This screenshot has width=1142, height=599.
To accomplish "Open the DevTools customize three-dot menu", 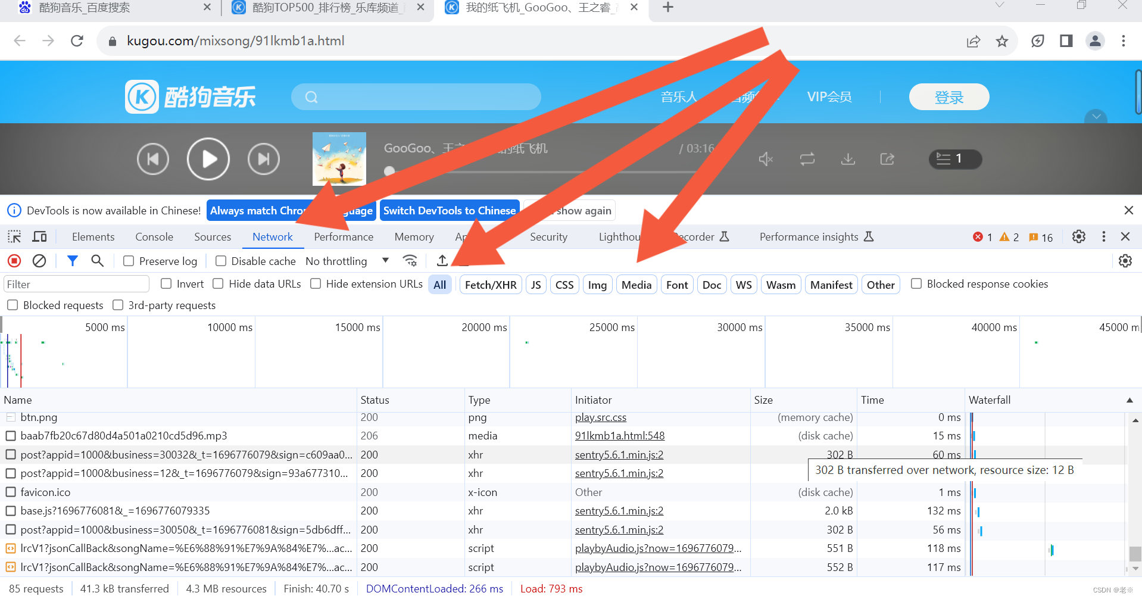I will click(1104, 237).
